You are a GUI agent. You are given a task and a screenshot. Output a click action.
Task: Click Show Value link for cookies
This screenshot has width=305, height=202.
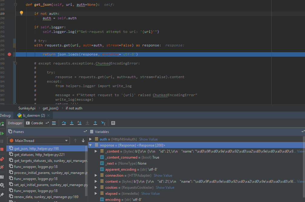[x=165, y=188]
